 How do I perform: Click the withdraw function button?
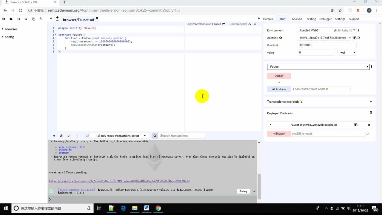(x=279, y=133)
